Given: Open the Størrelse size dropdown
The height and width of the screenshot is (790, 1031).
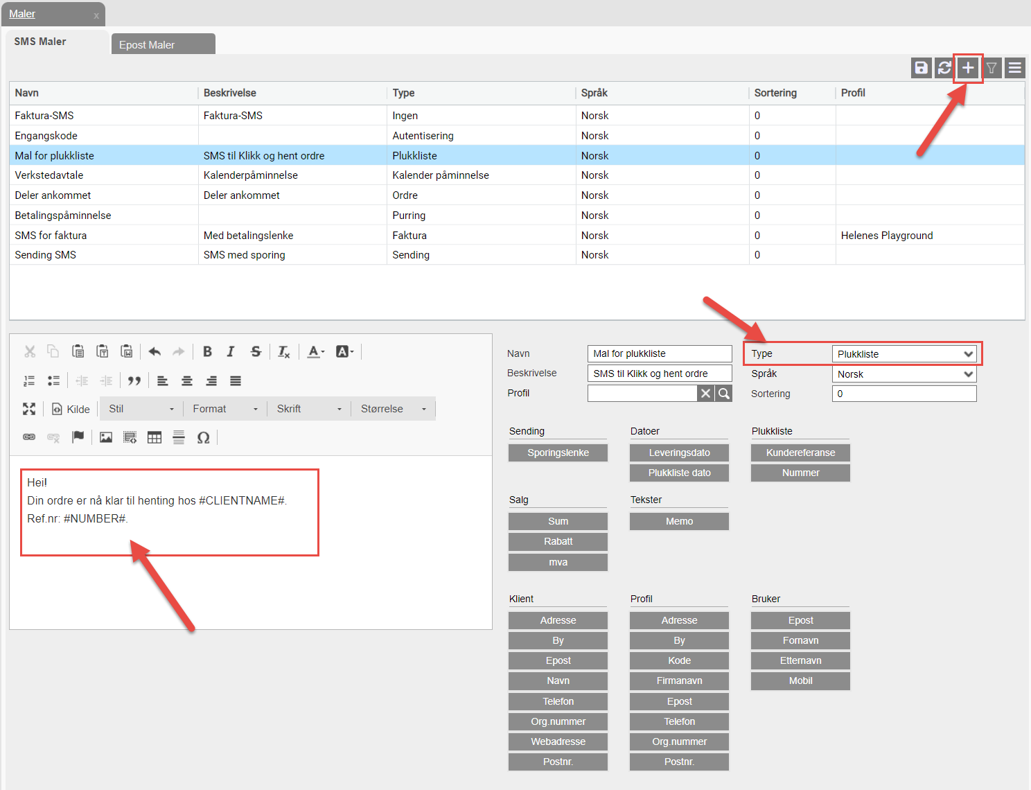Looking at the screenshot, I should 394,409.
